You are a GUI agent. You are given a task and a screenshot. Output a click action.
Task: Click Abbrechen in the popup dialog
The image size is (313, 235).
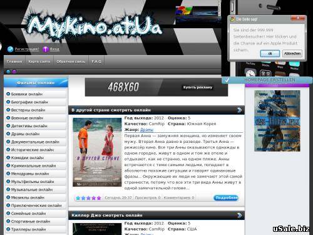292,53
